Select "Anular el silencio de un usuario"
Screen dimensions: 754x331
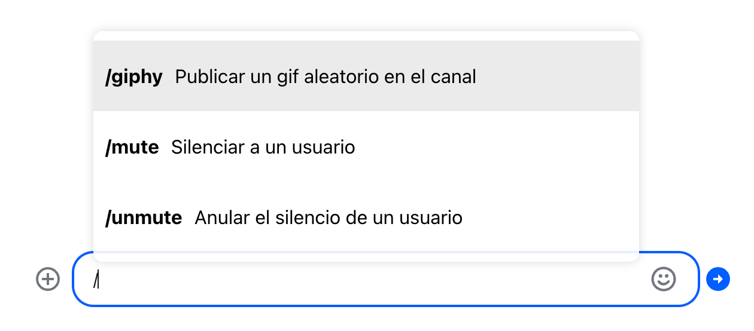coord(329,217)
